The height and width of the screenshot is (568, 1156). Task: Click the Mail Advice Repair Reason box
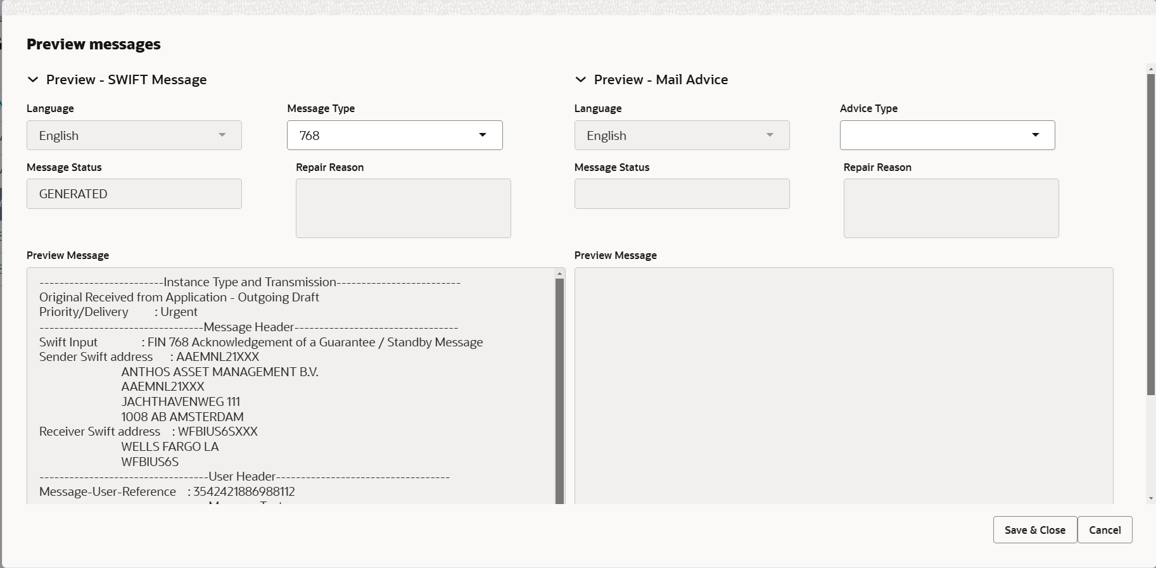(x=951, y=208)
